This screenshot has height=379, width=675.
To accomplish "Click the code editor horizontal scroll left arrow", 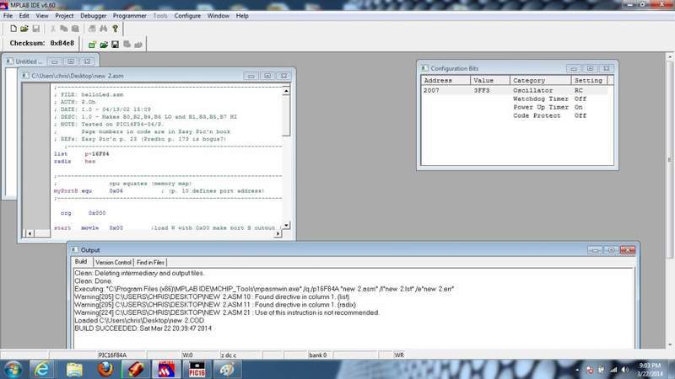I will [30, 233].
